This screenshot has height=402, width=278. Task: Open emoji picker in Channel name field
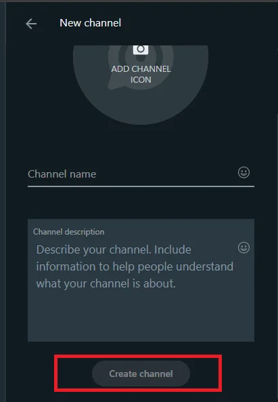pos(244,172)
